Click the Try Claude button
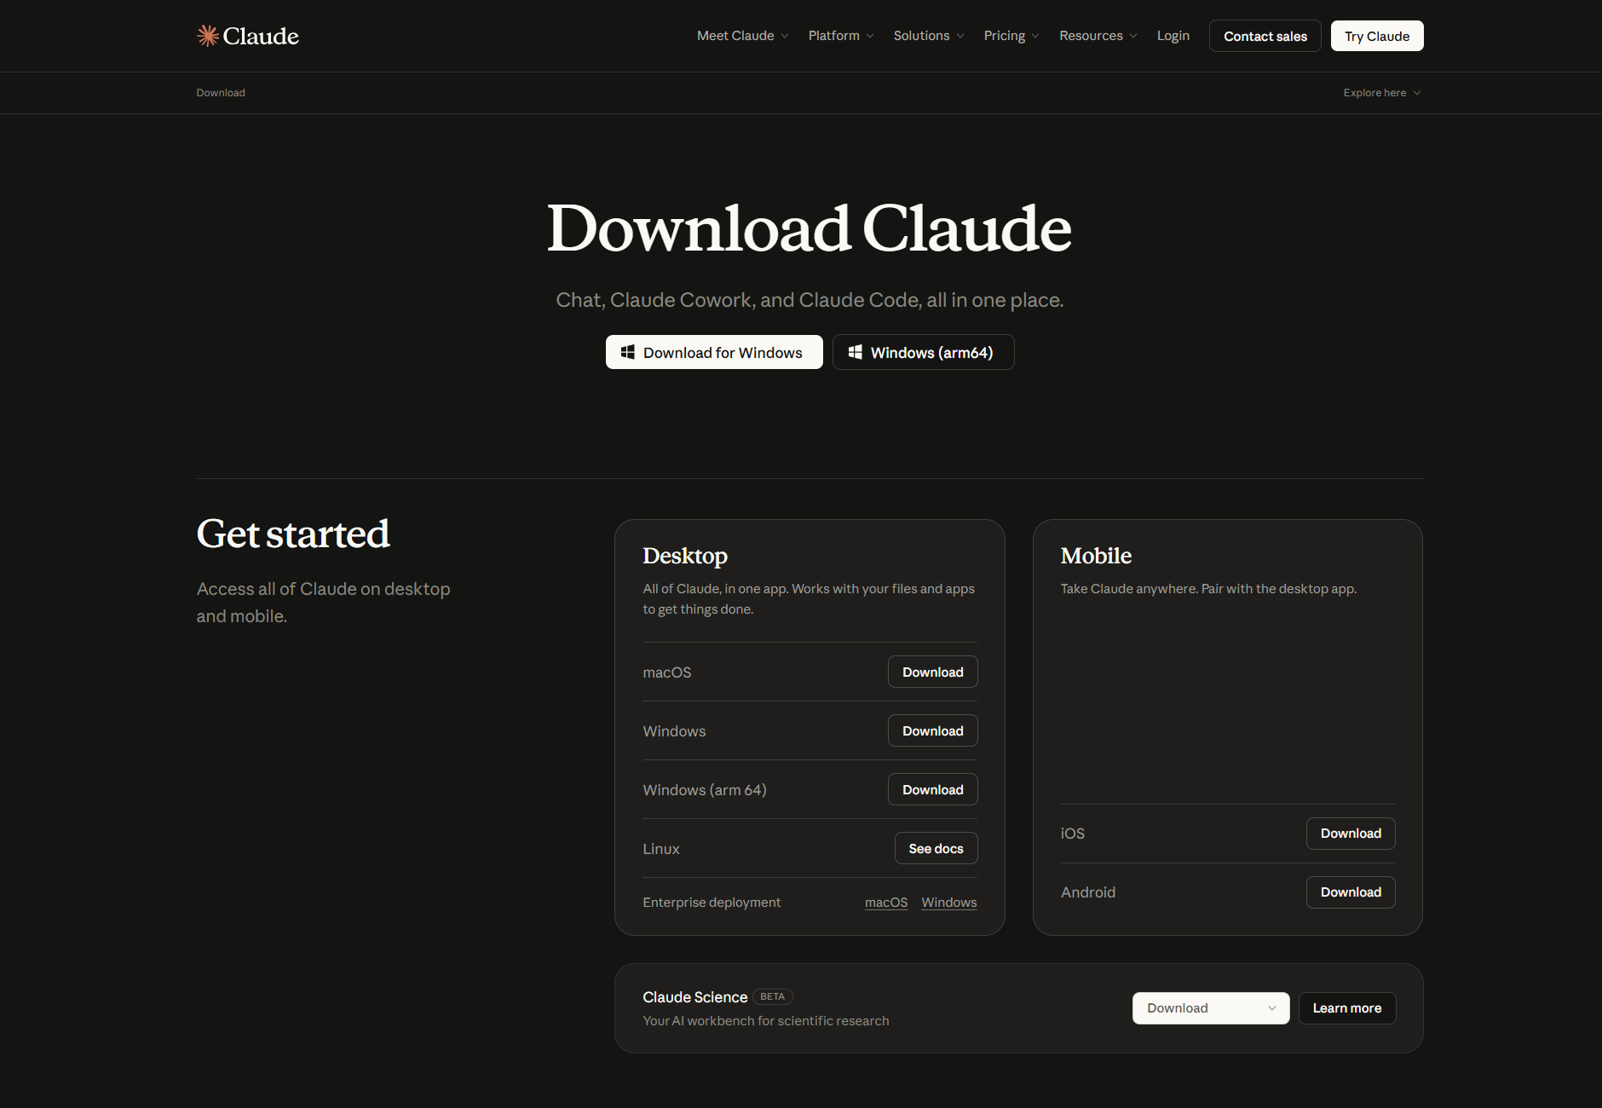 (1377, 36)
